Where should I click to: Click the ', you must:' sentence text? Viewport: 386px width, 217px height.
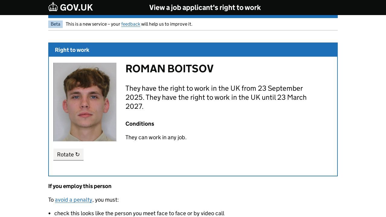pos(106,200)
